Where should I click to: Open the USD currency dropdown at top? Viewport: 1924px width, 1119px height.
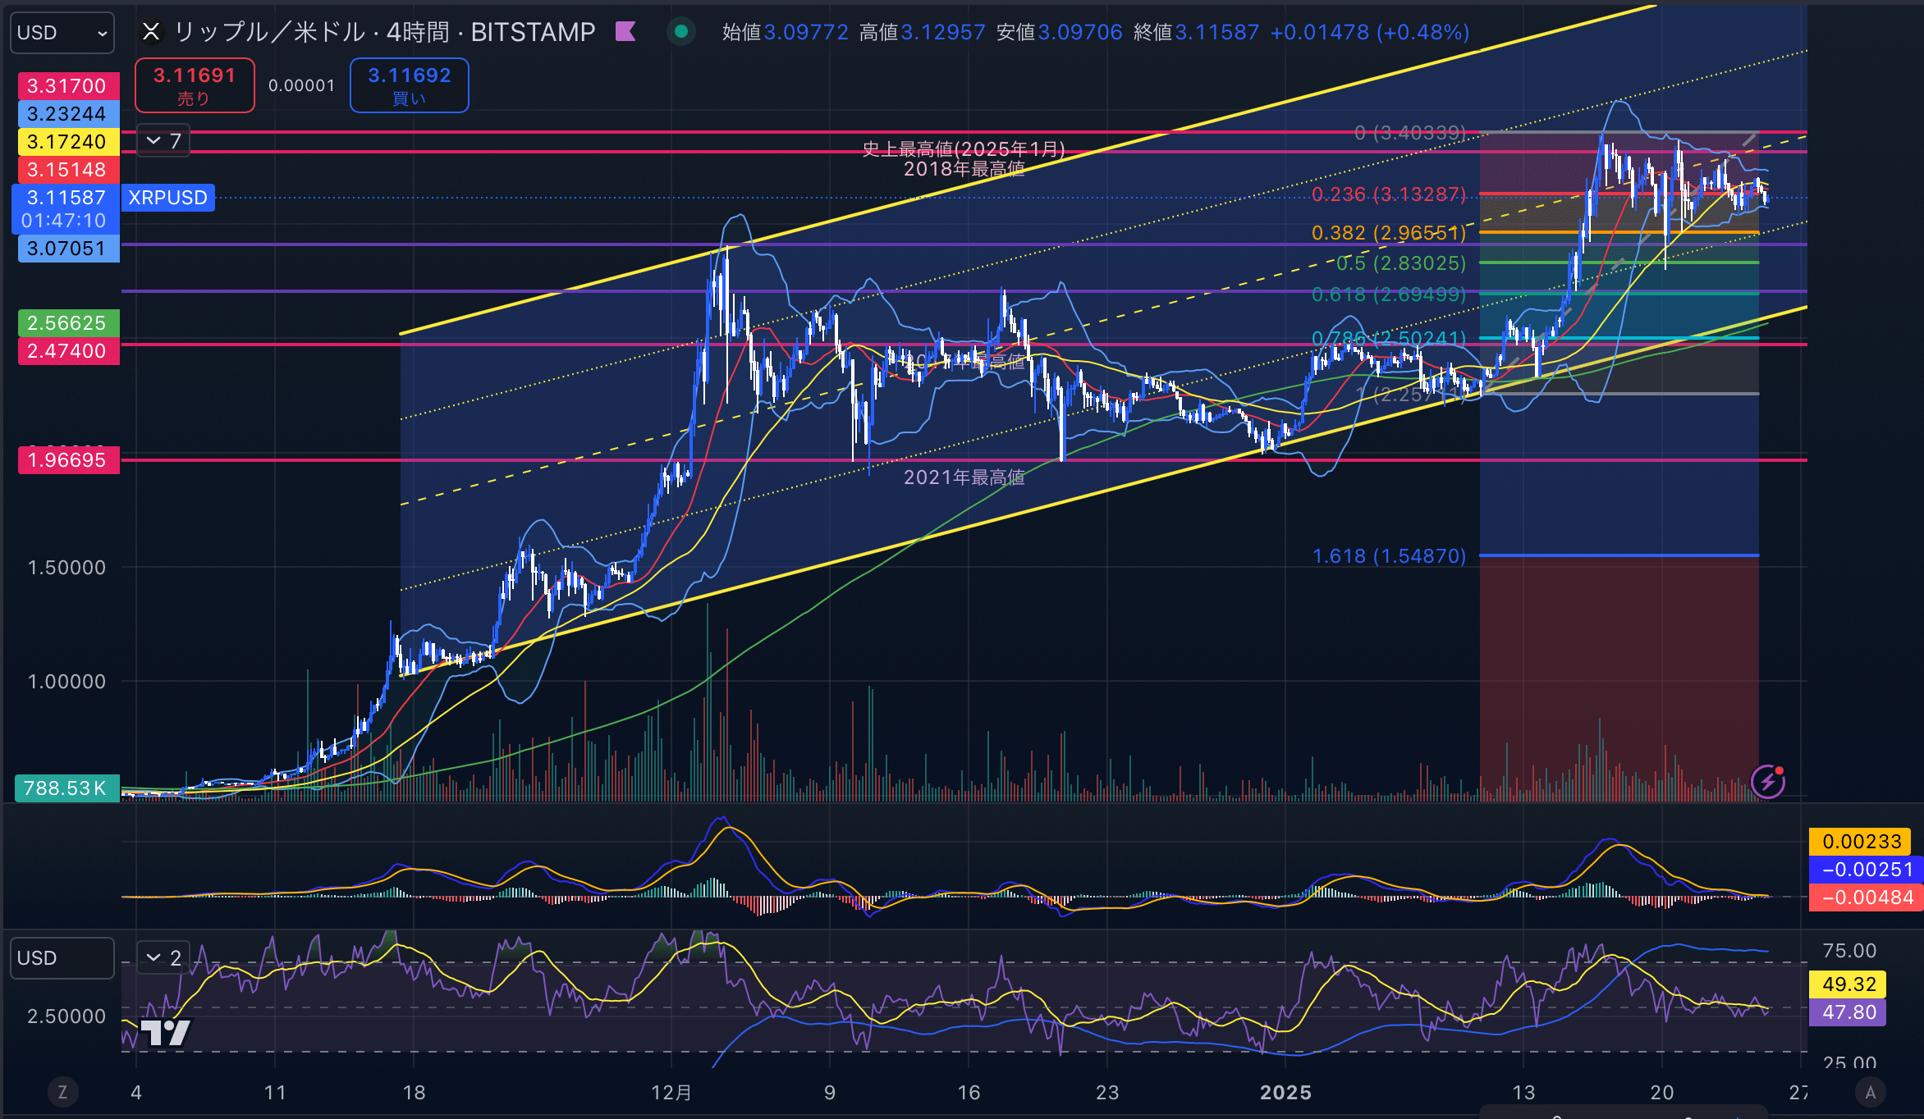[x=62, y=33]
